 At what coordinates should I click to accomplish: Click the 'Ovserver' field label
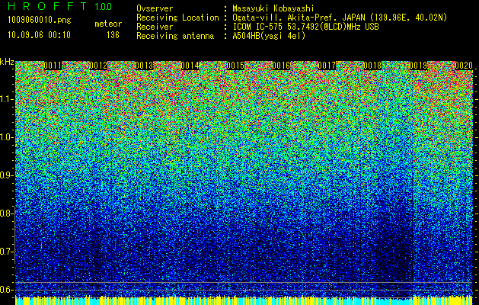(155, 8)
